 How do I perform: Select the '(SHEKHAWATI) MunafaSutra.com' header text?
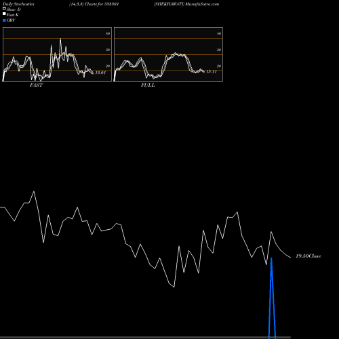(x=186, y=4)
